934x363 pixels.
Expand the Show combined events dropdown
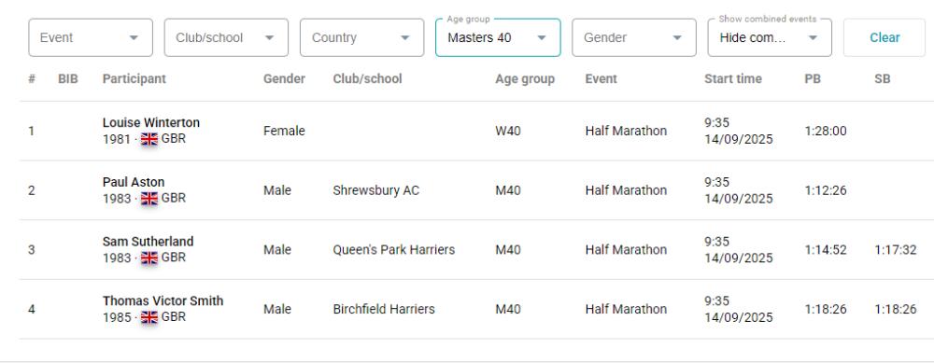(770, 37)
